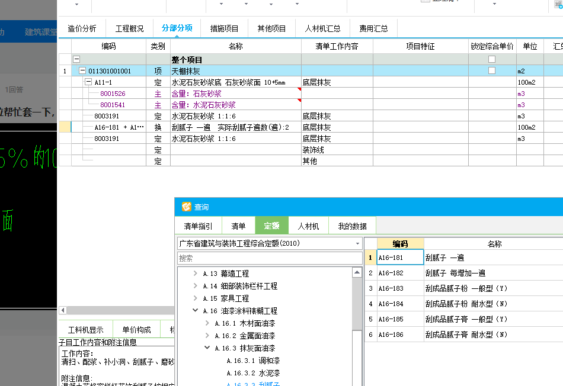Viewport: 563px width, 386px height.
Task: Open the 单价构成 bottom tab
Action: click(136, 330)
